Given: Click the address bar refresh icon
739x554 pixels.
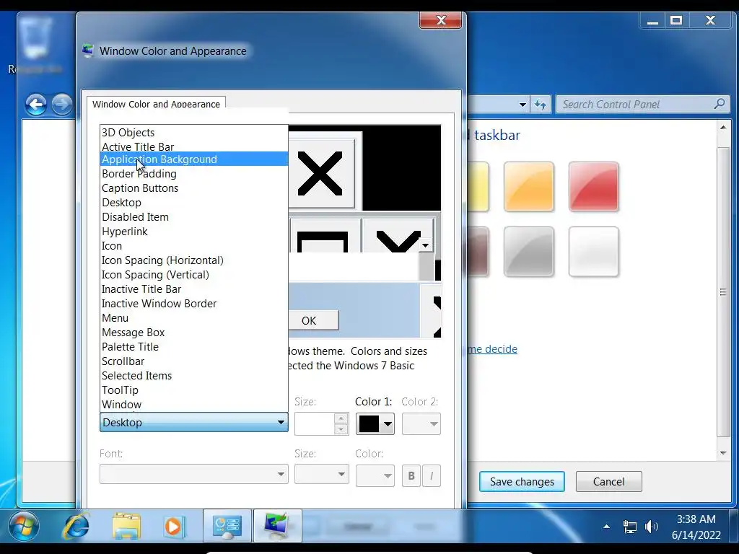Looking at the screenshot, I should pos(540,104).
